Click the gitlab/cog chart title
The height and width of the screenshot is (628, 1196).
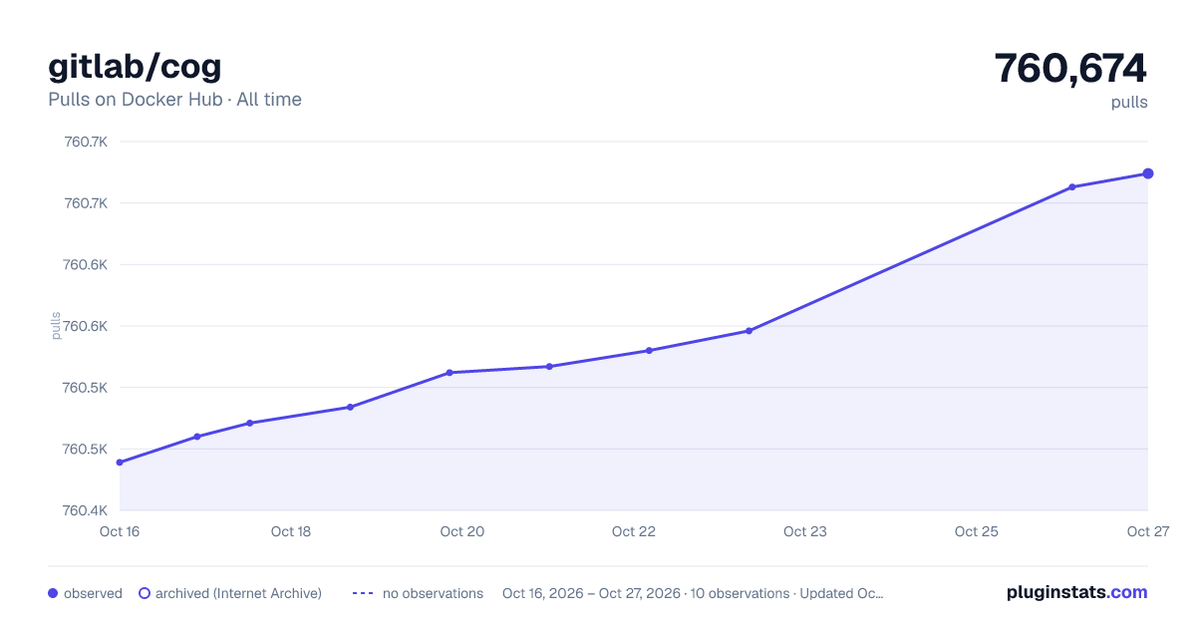[x=135, y=66]
